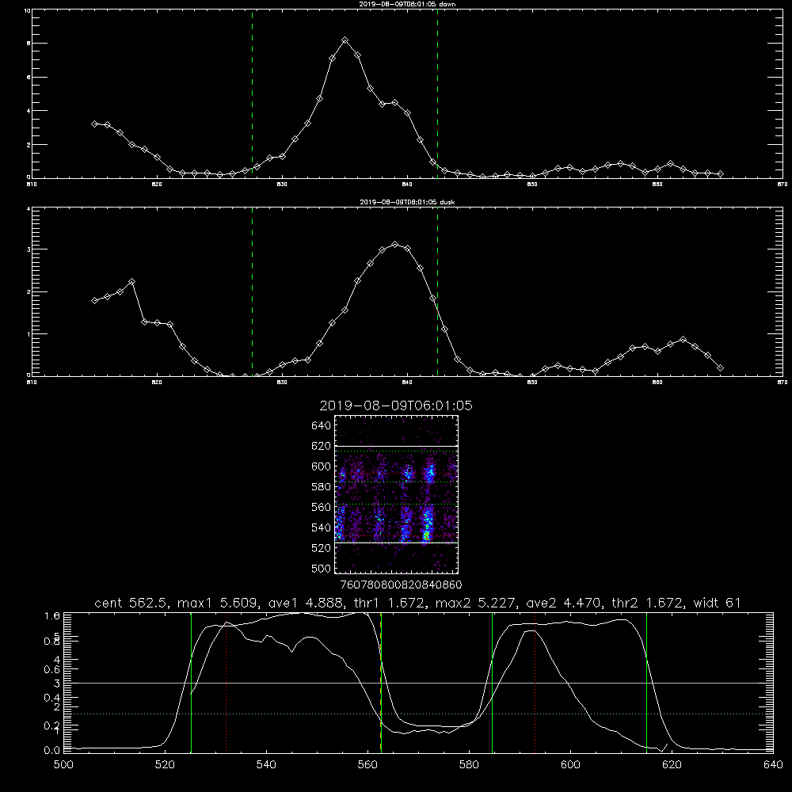The height and width of the screenshot is (792, 792).
Task: Click the '560' label on bottom plot x-axis
Action: [x=367, y=765]
